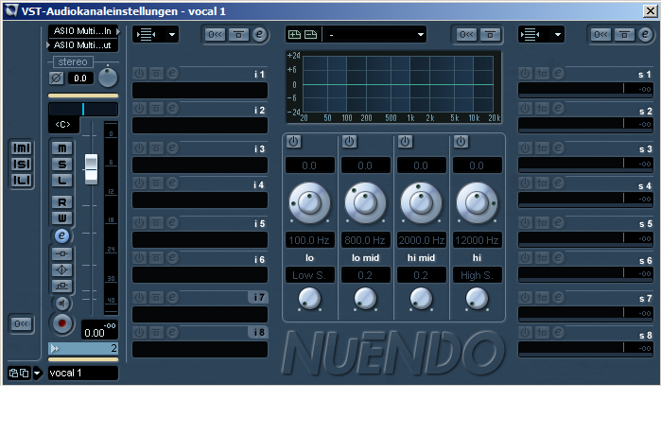Viewport: 661px width, 435px height.
Task: Activate the lo EQ band
Action: click(294, 141)
